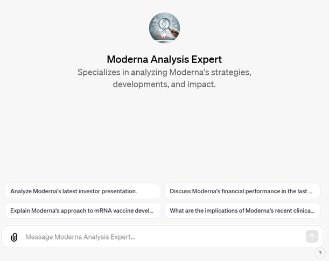
Task: Focus the Message Moderna Analysis Expert input field
Action: pos(163,237)
